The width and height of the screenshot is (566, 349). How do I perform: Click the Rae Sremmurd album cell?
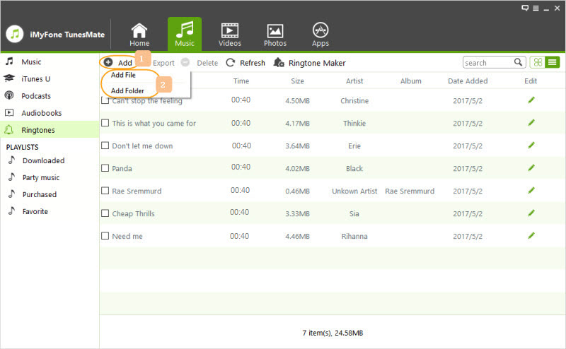(x=410, y=191)
